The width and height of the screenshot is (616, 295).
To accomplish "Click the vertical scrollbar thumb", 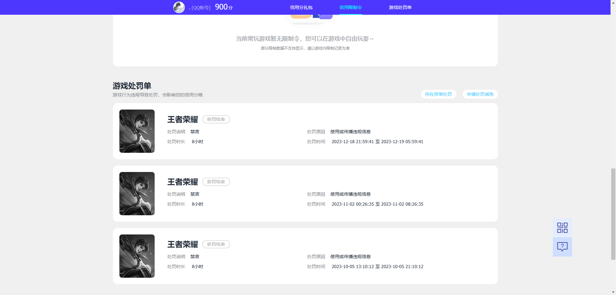I will coord(613,214).
